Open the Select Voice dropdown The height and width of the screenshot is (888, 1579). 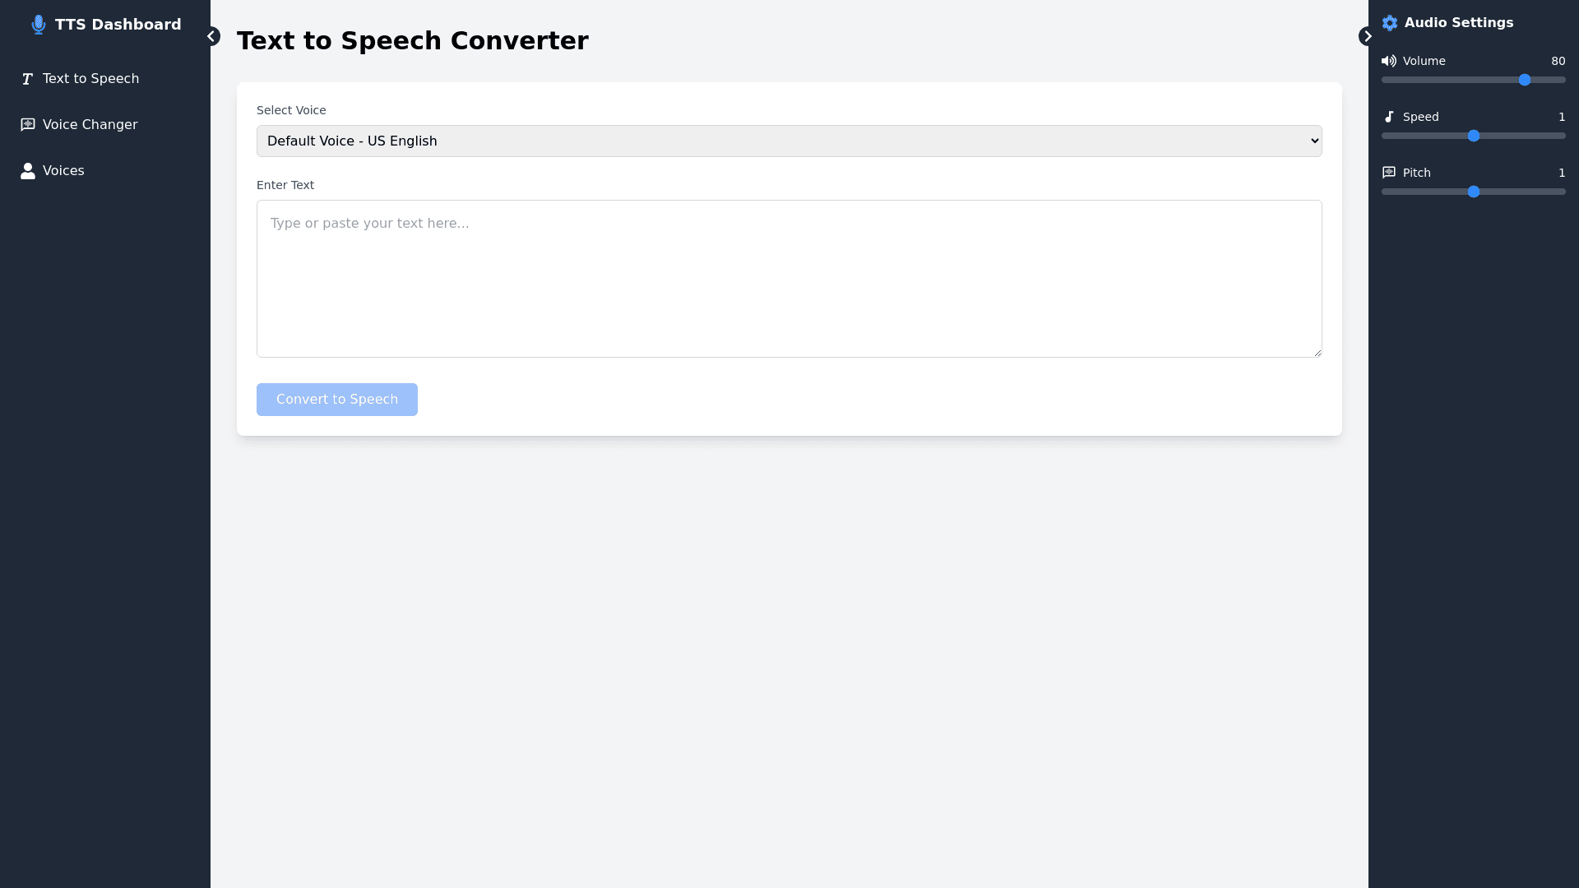(x=788, y=141)
